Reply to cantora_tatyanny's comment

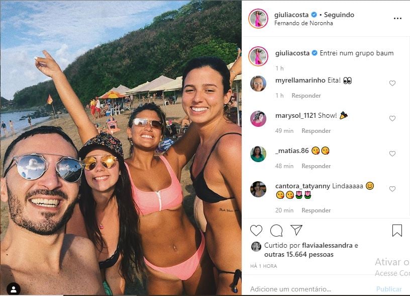316,210
